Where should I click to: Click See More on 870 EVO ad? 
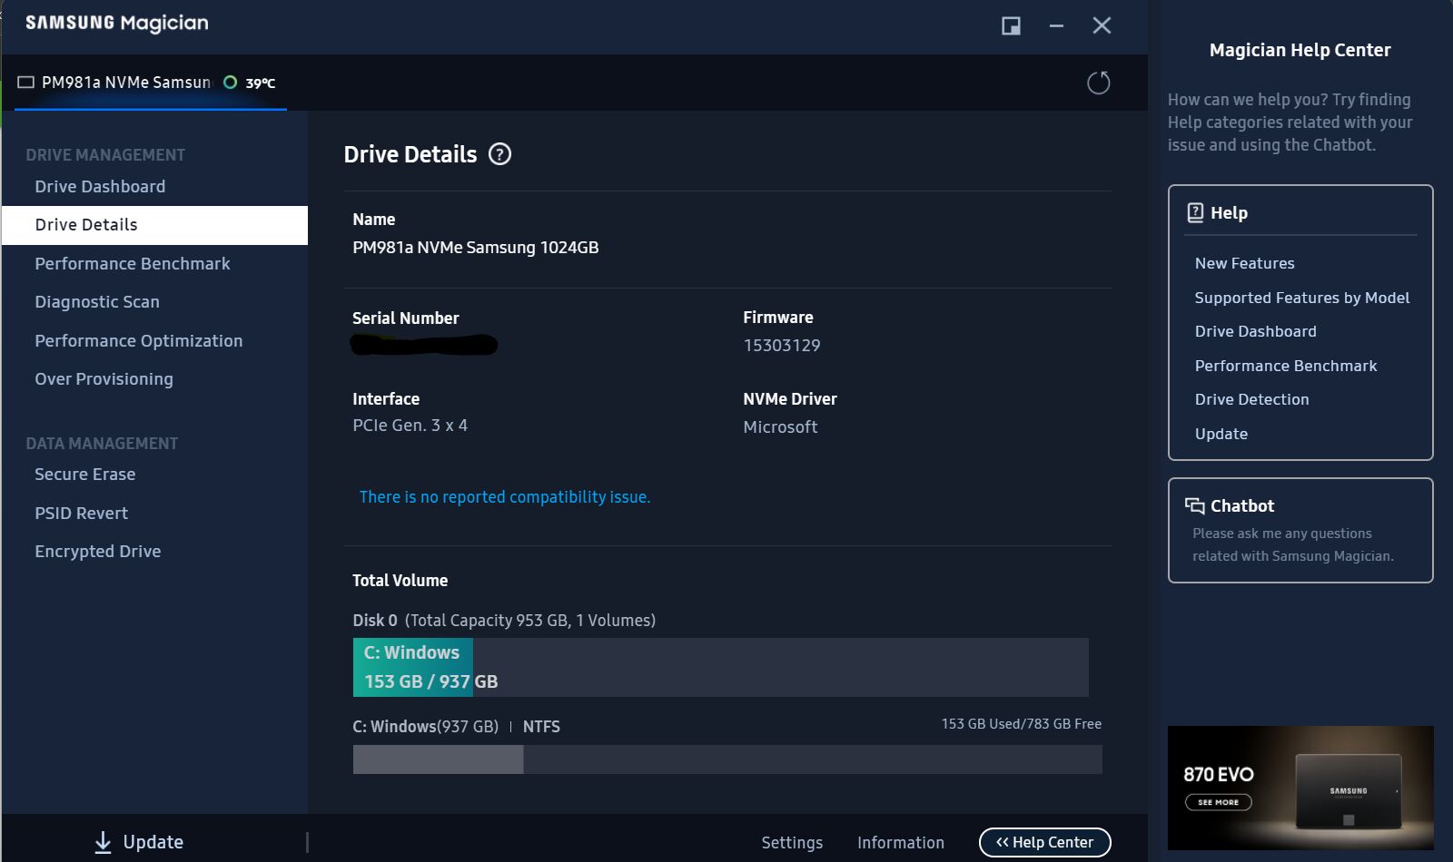pos(1218,802)
